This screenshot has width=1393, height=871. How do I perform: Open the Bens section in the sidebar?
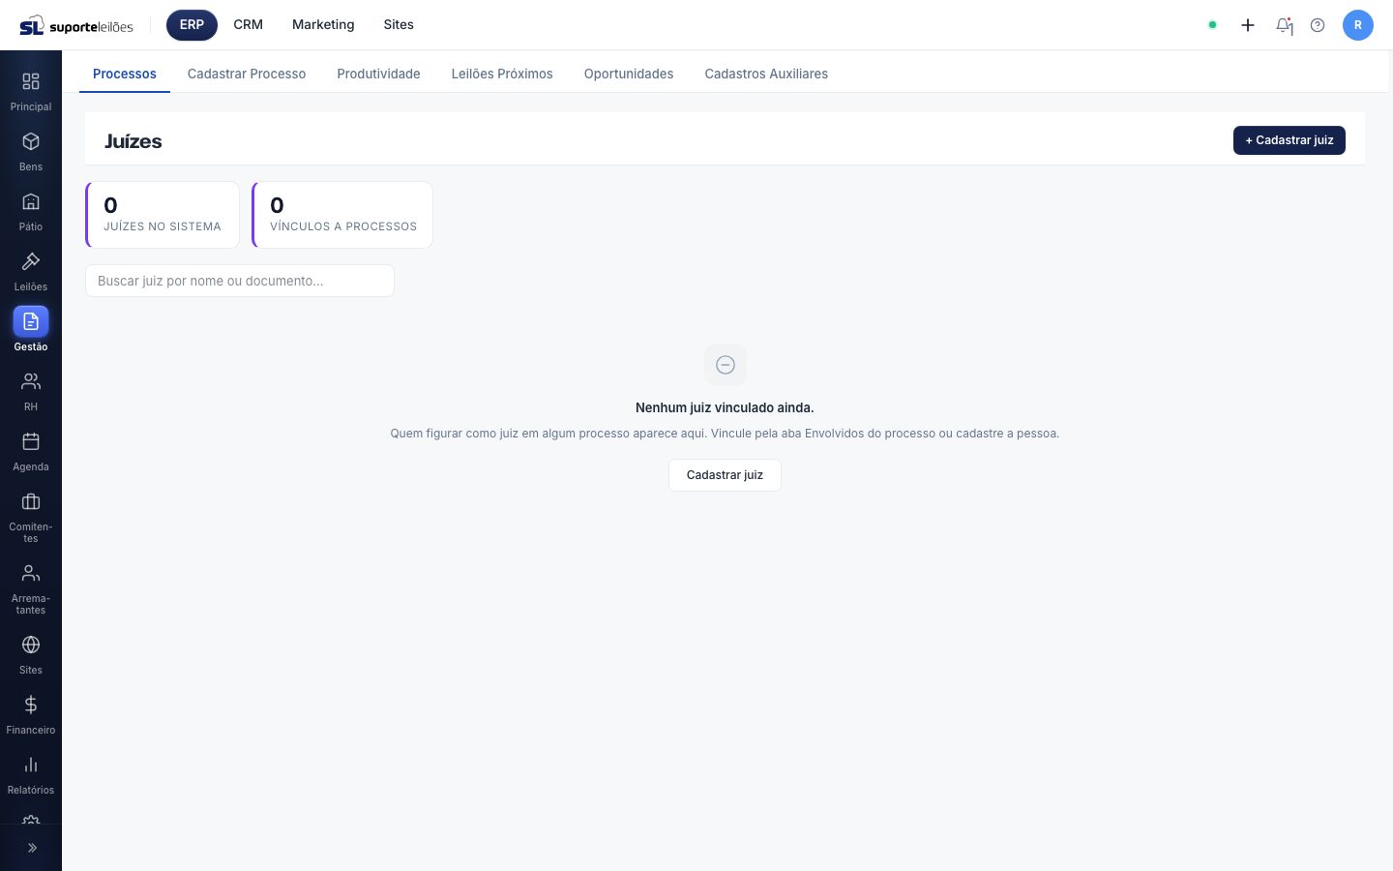31,152
